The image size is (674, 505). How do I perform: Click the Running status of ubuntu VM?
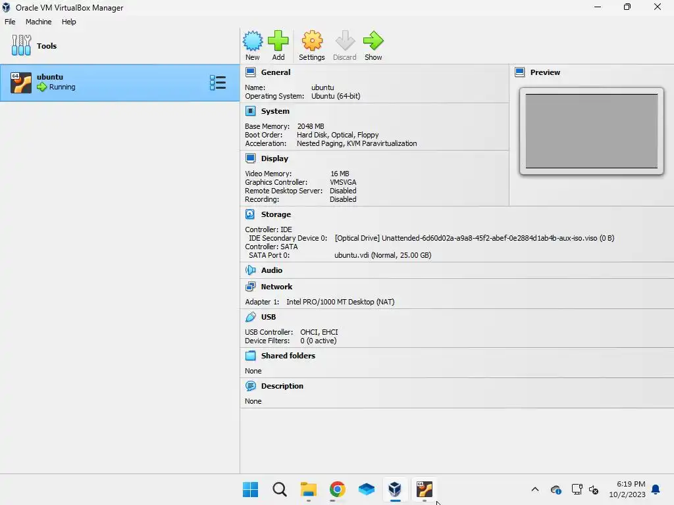point(62,87)
